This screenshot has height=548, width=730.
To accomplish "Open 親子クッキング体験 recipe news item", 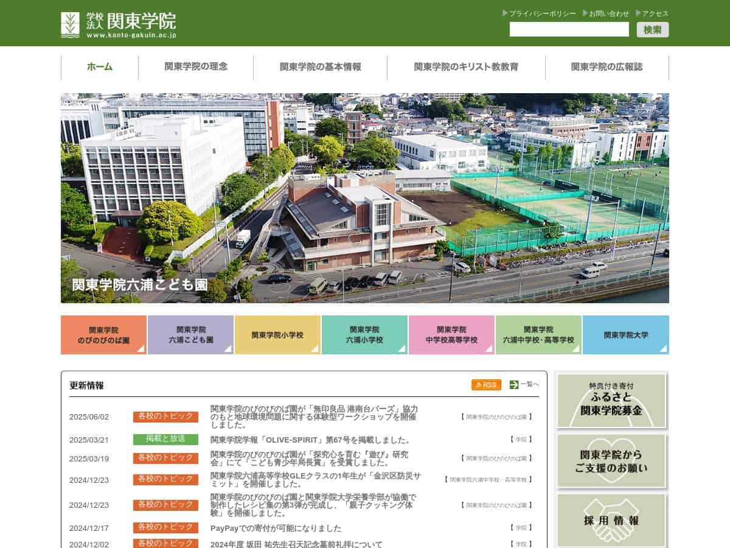I will 313,505.
